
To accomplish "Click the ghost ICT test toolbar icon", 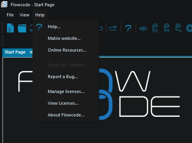I will (167, 28).
